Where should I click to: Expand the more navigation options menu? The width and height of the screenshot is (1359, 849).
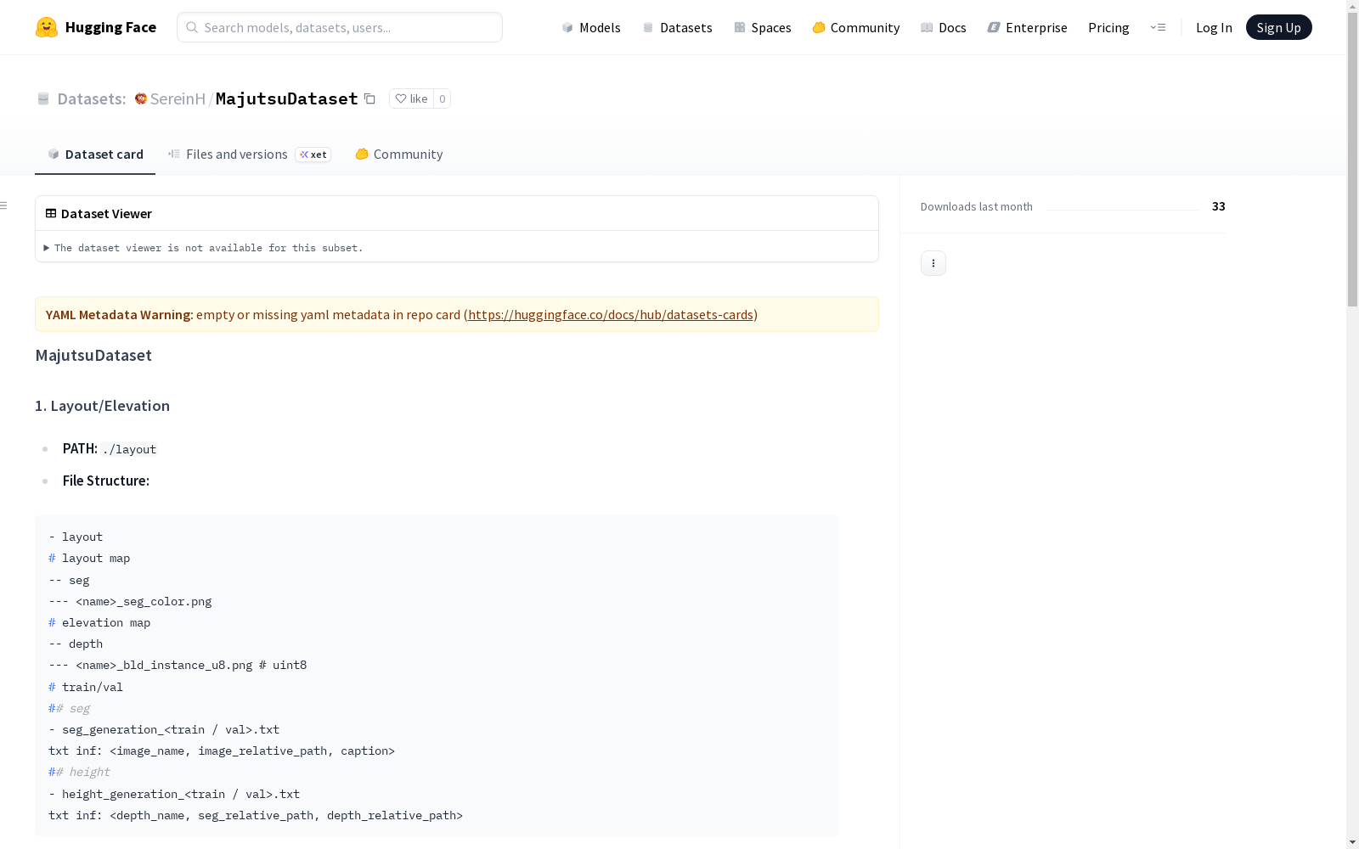pos(1158,27)
